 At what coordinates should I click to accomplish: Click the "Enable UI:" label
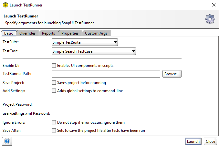coord(11,66)
